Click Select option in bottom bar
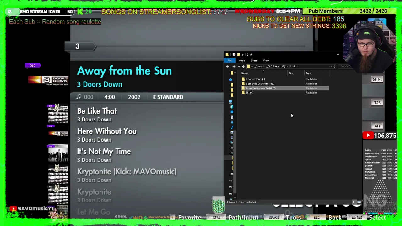The image size is (402, 226). [377, 218]
